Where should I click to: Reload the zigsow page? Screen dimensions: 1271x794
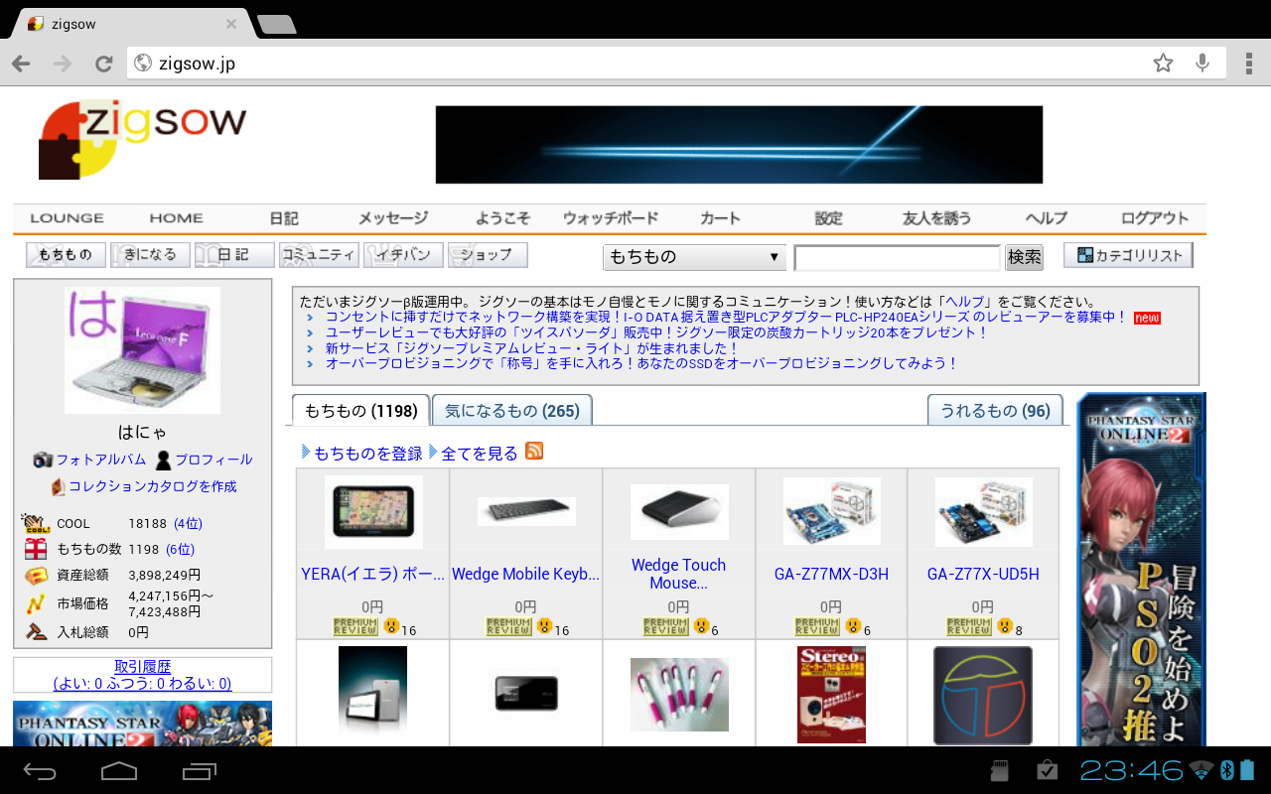tap(103, 64)
